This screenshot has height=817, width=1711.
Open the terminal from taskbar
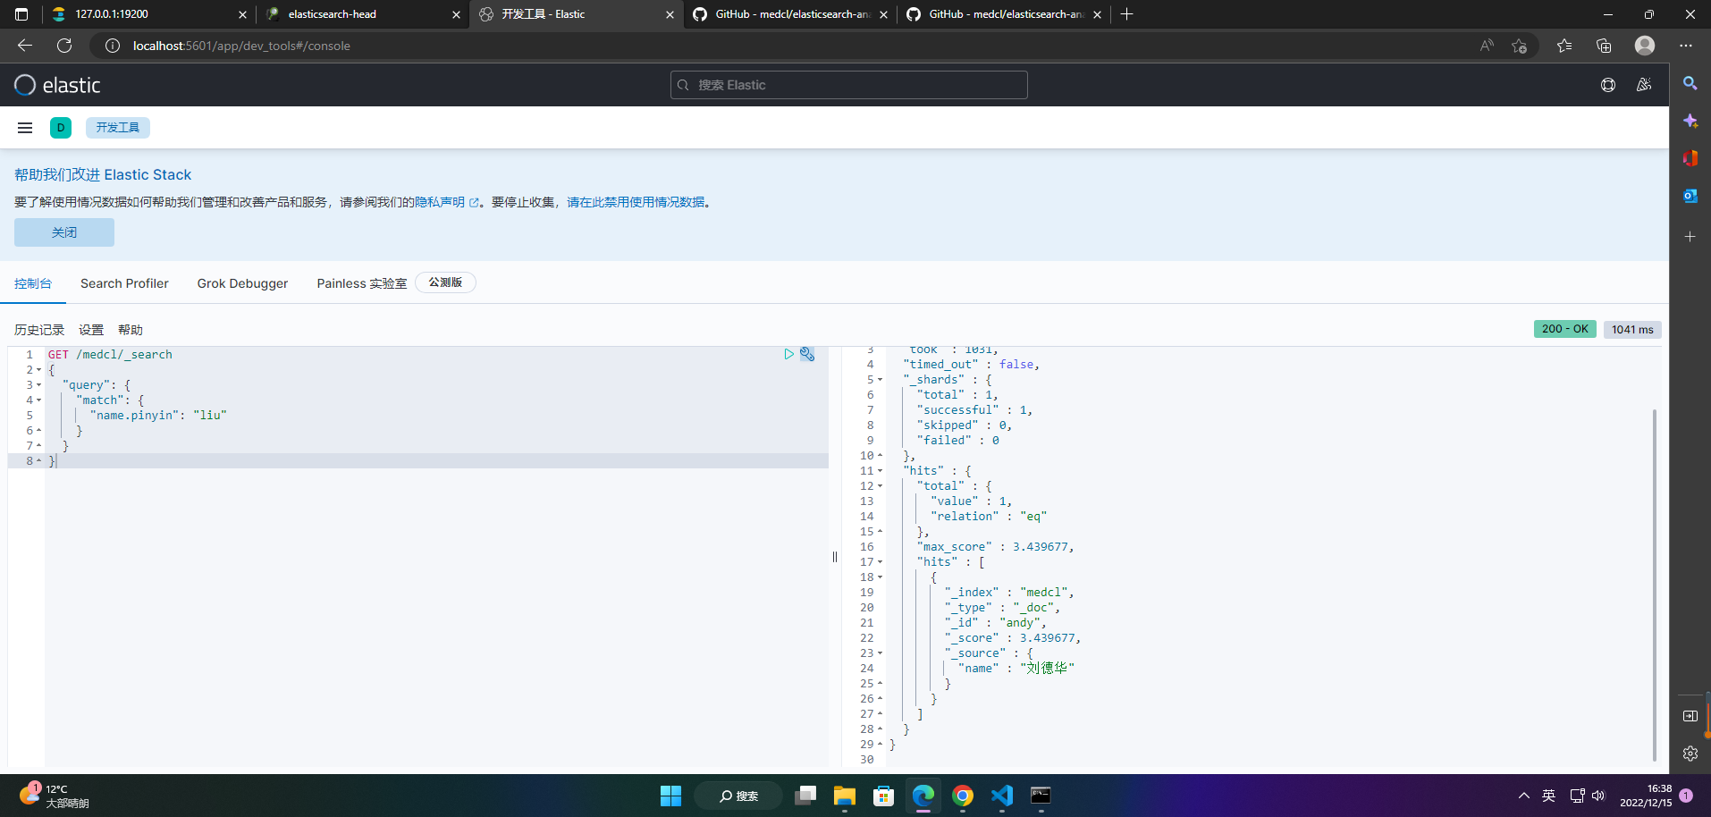[1041, 796]
